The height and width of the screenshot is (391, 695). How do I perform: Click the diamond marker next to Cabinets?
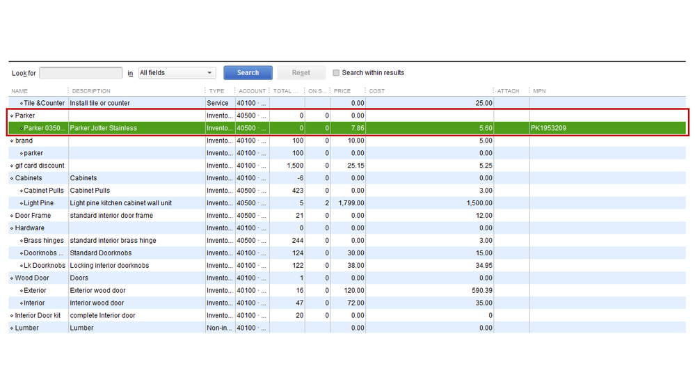tap(12, 178)
